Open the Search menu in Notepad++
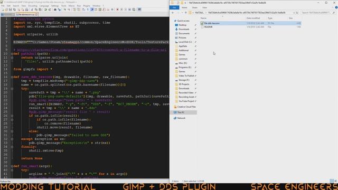The height and width of the screenshot is (190, 338). pos(16,6)
